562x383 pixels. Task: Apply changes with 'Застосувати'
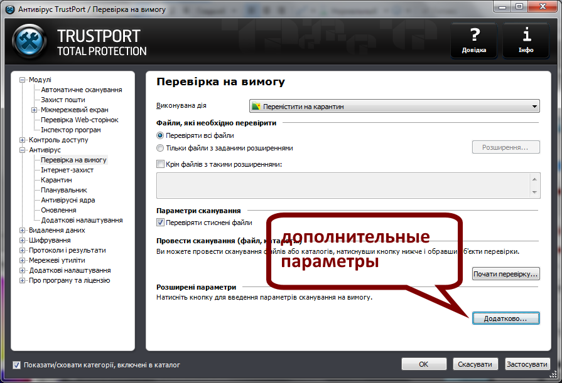527,364
